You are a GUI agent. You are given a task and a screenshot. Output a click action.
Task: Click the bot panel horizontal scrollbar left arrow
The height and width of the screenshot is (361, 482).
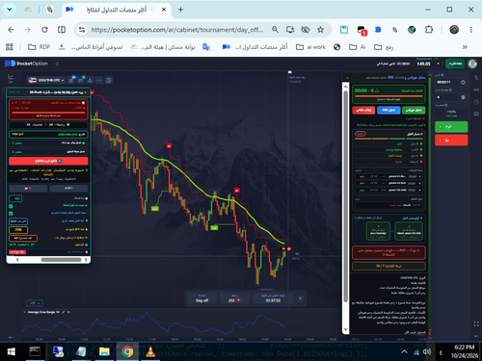click(17, 260)
